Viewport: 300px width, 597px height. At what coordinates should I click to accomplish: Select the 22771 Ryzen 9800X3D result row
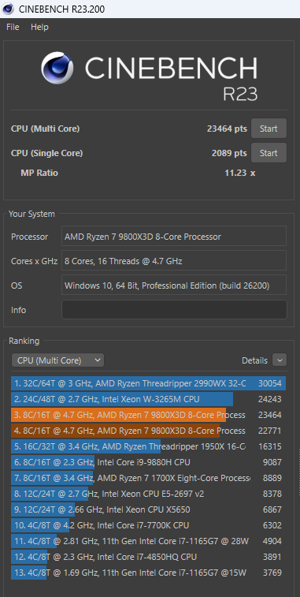(x=148, y=431)
